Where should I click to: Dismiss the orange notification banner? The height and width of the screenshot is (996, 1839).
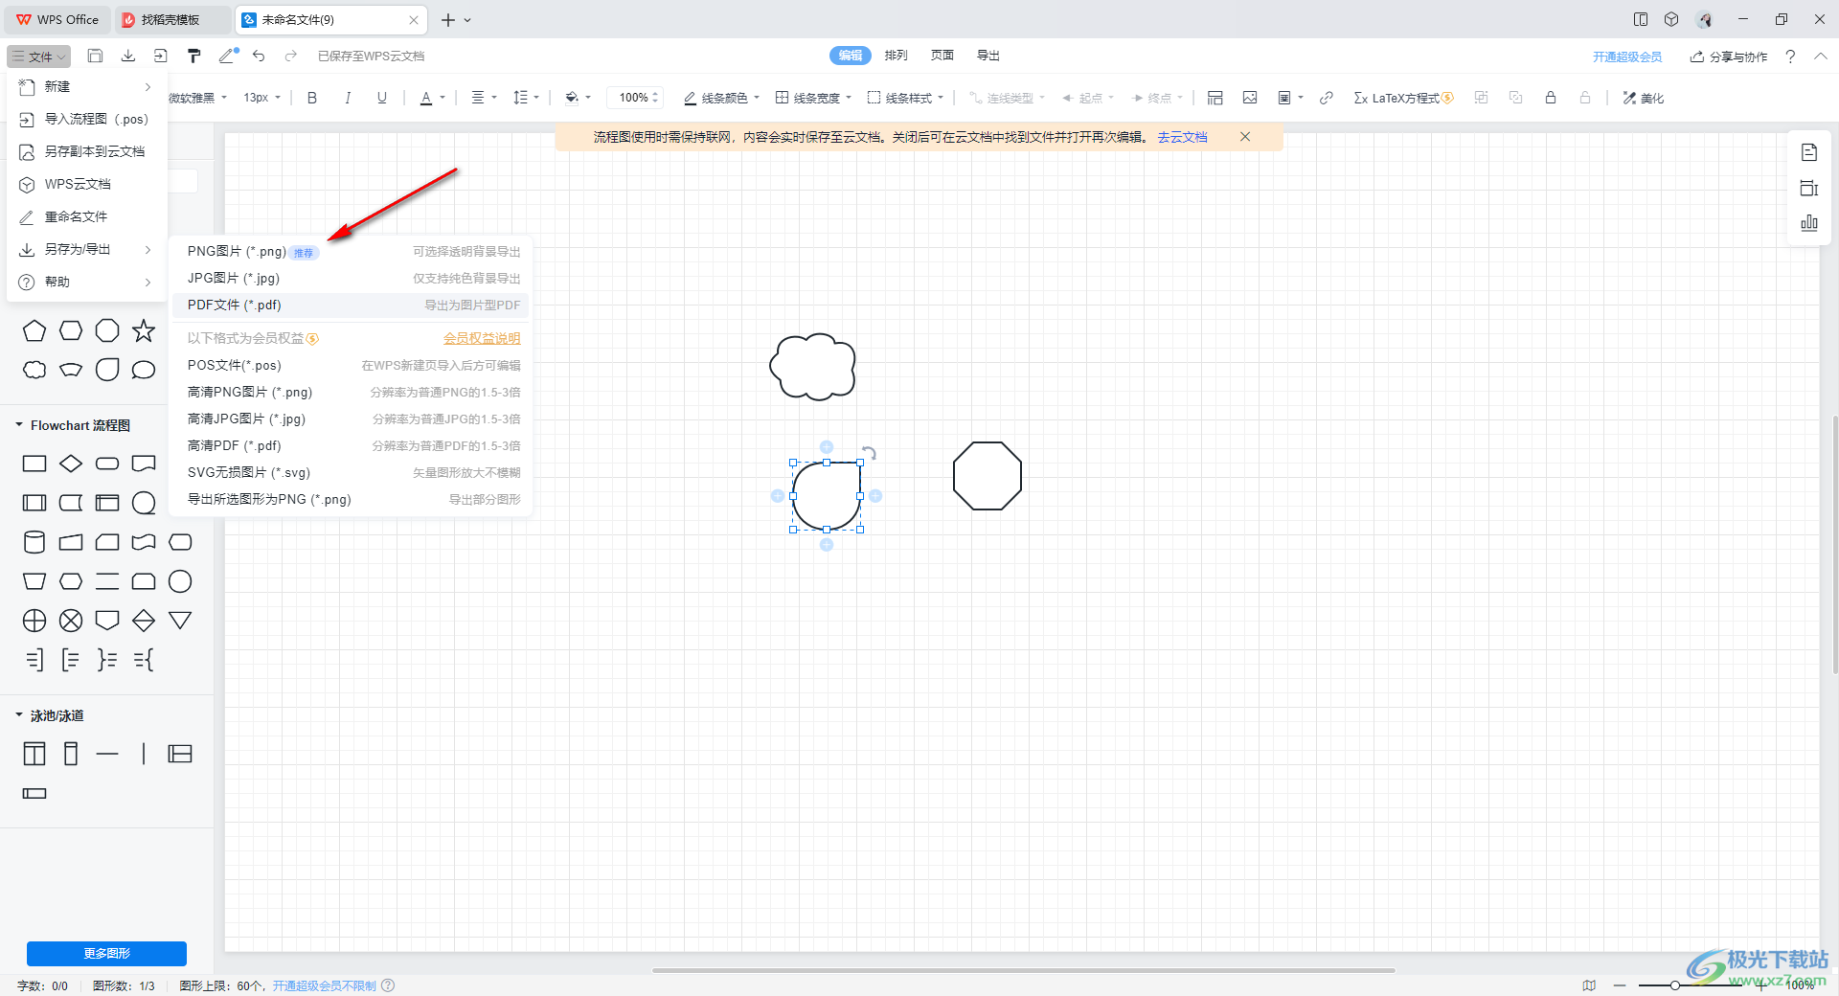coord(1245,137)
